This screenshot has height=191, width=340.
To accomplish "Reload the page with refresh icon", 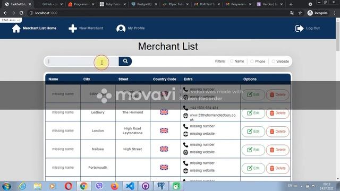I will pyautogui.click(x=21, y=13).
